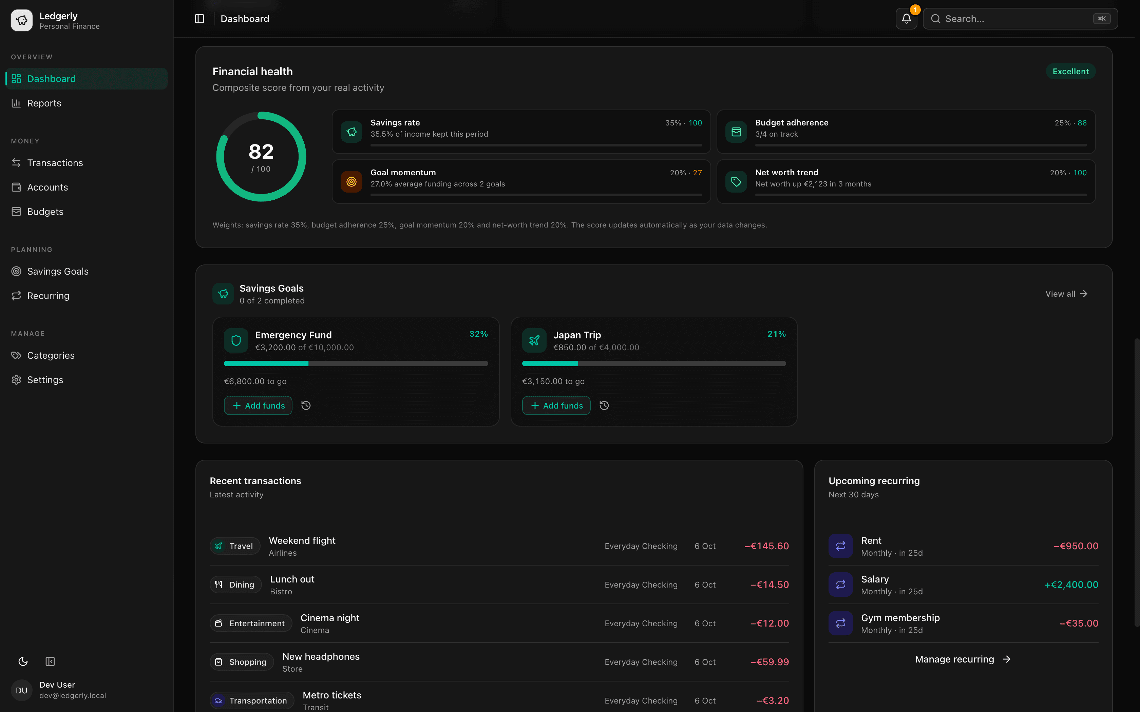The image size is (1140, 712).
Task: Click the Goal momentum target icon
Action: [351, 182]
